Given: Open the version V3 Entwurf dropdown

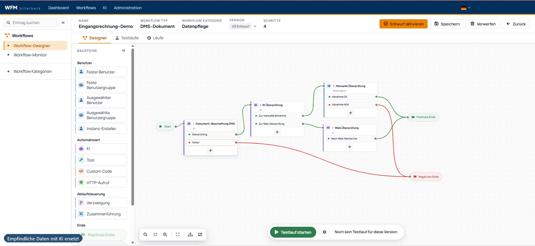Looking at the screenshot, I should point(243,26).
